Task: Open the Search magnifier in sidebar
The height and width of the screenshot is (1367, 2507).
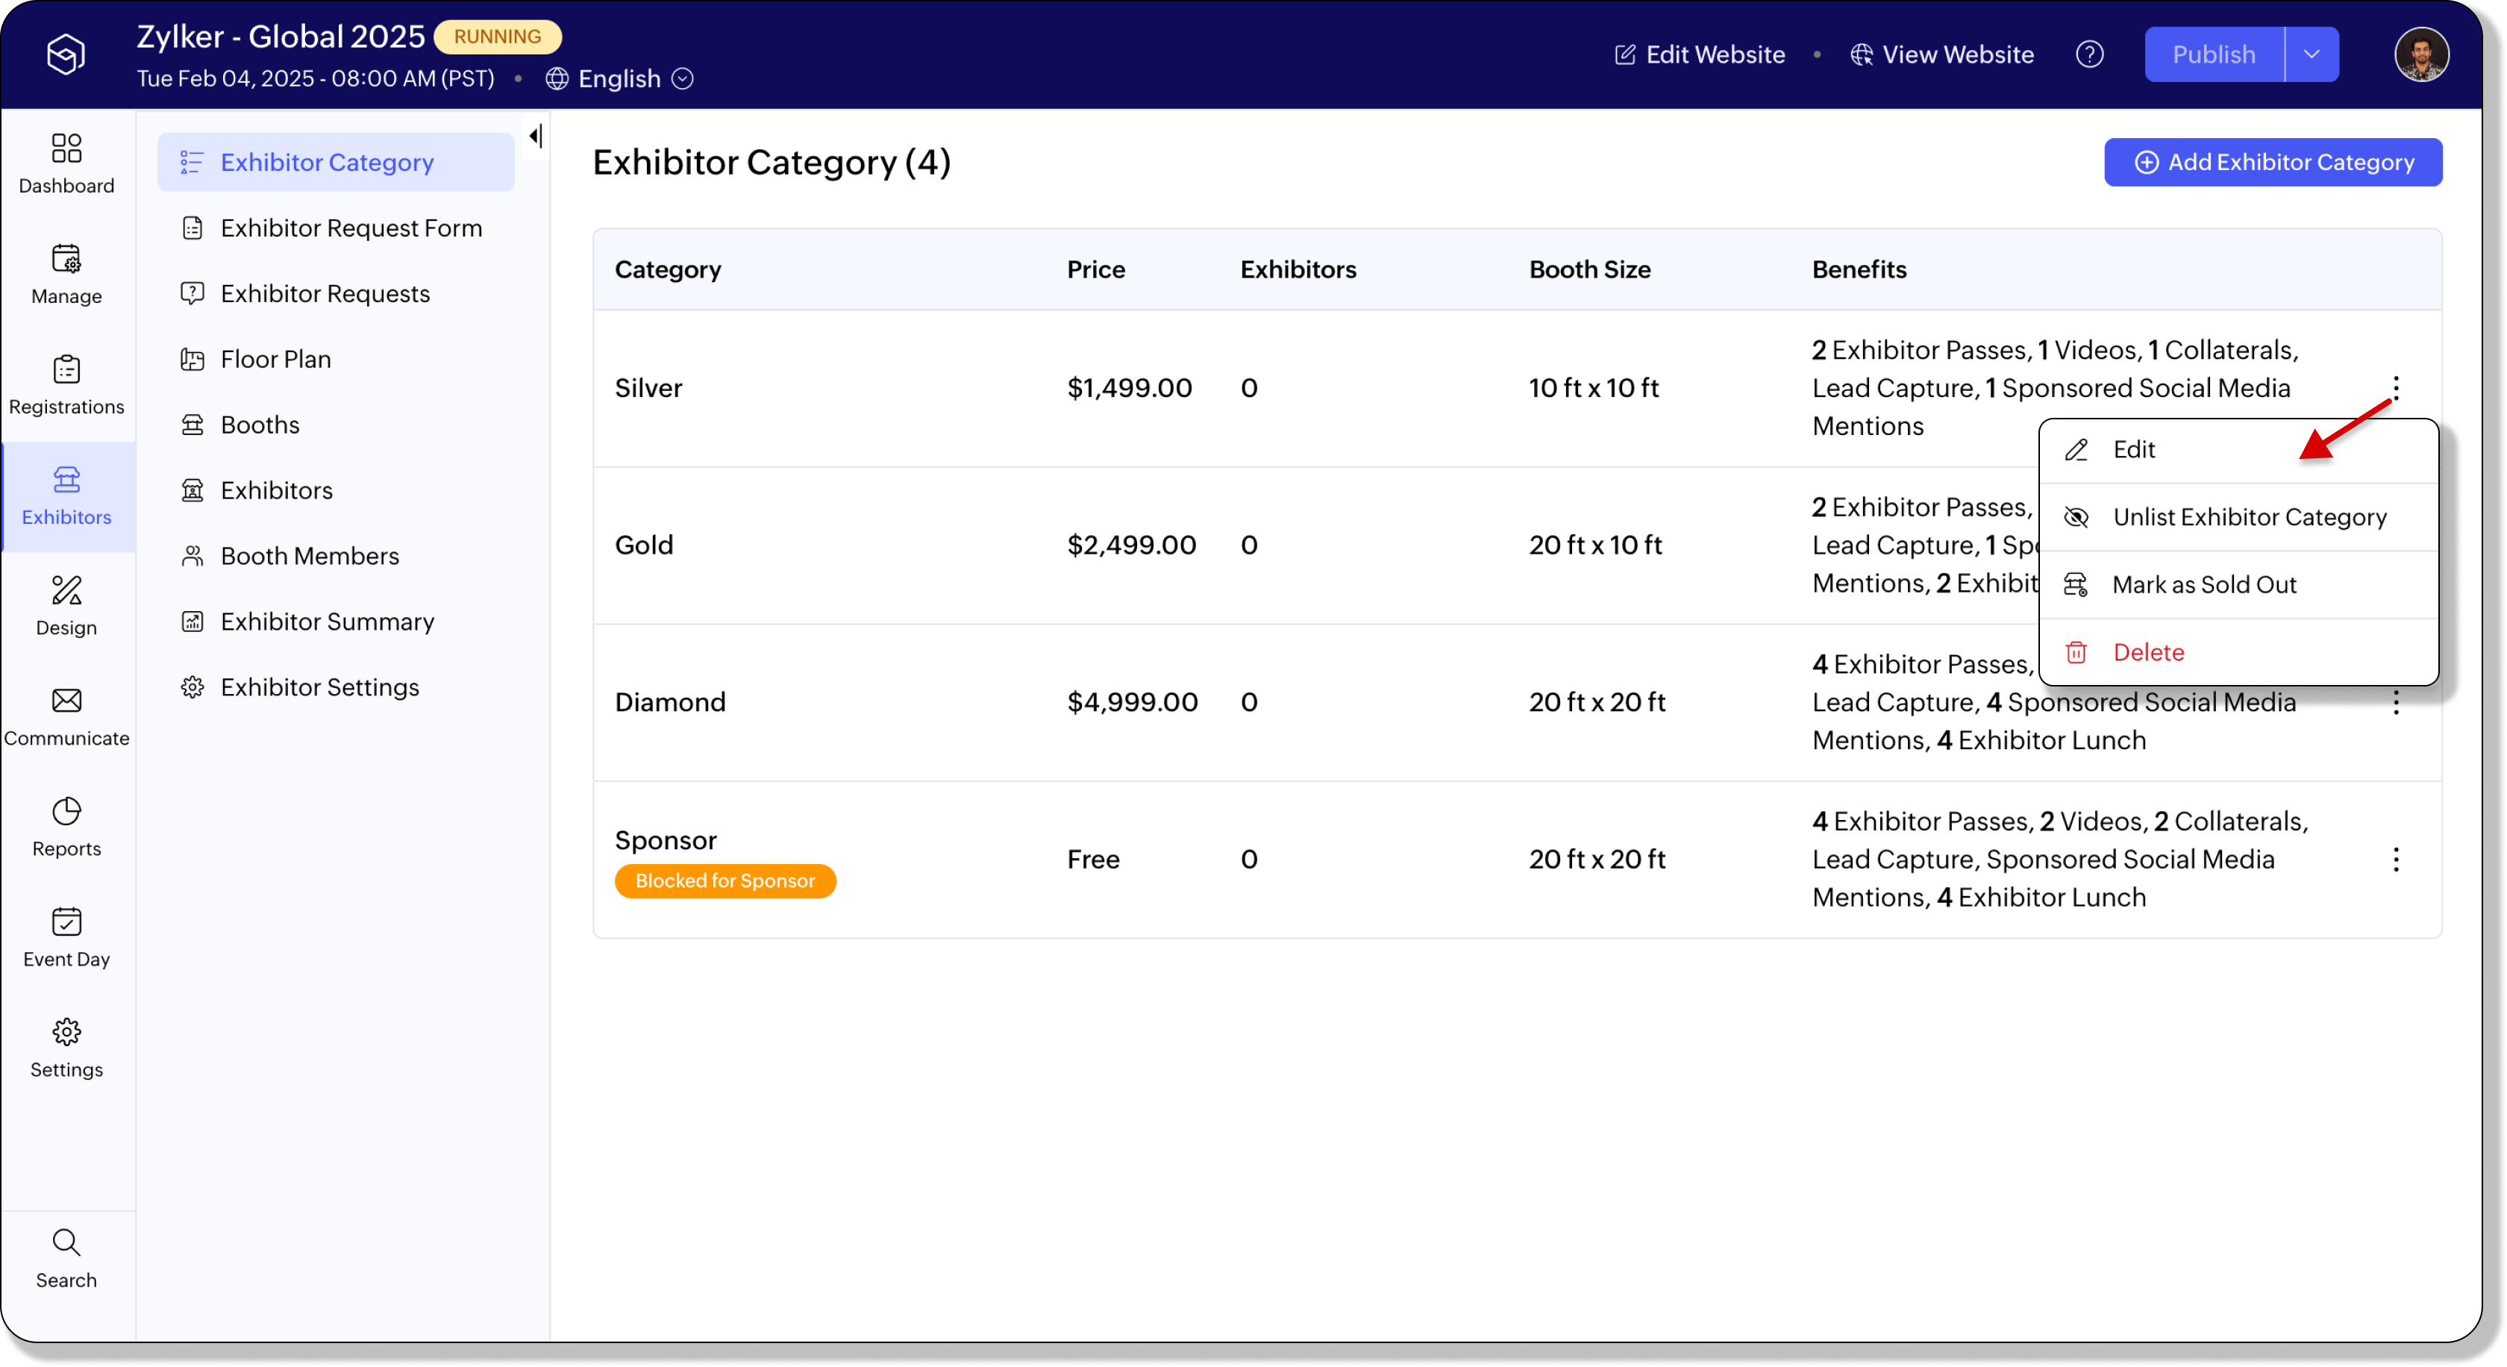Action: tap(66, 1257)
